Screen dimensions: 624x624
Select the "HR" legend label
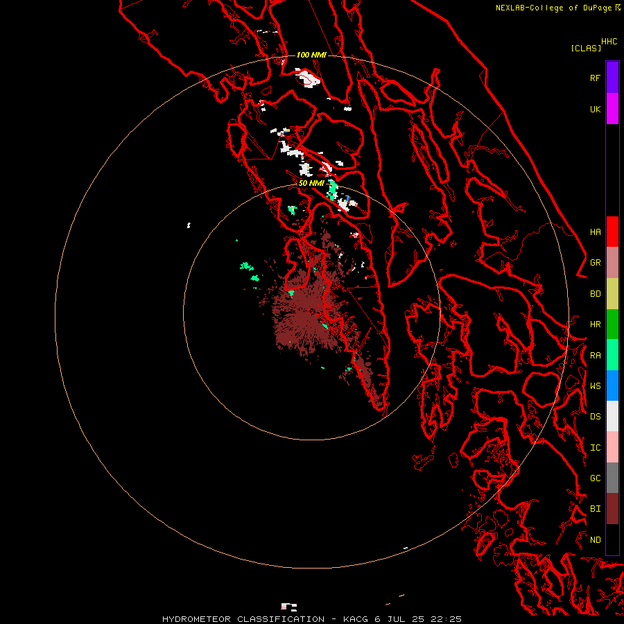[595, 324]
